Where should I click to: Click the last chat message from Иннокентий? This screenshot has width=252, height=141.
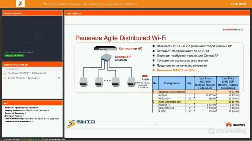19,121
